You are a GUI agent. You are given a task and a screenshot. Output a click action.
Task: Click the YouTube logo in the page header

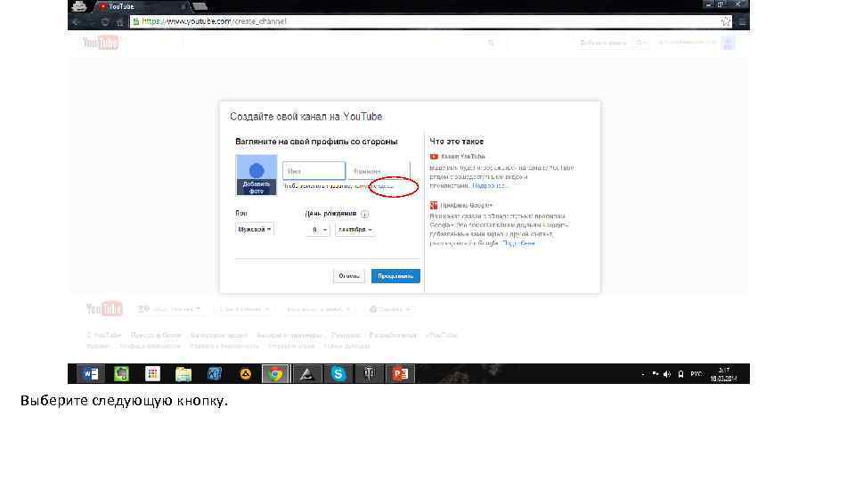tap(101, 43)
